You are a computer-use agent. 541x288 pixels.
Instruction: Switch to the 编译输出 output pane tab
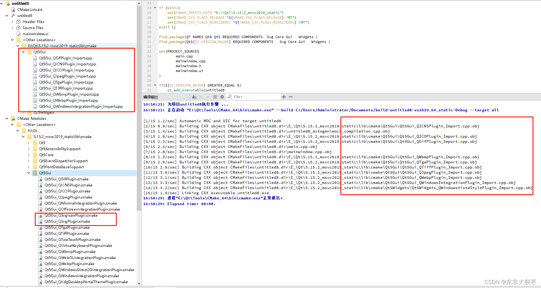tap(150, 97)
